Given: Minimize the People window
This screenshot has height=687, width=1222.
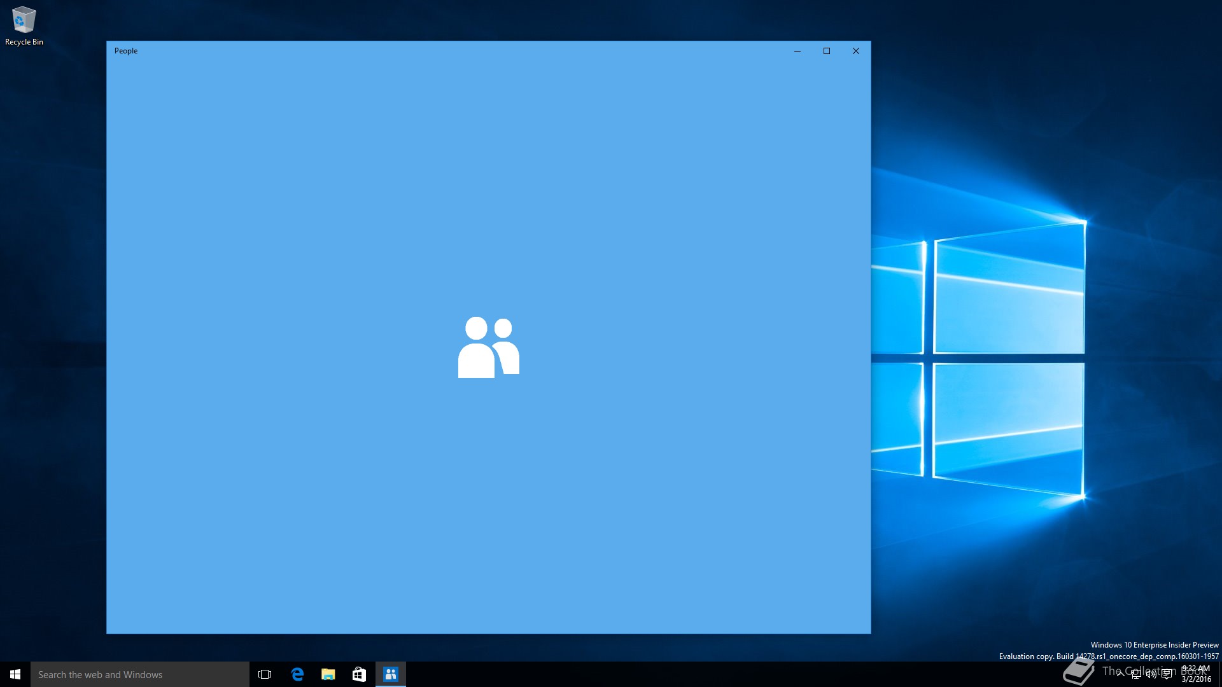Looking at the screenshot, I should 797,51.
